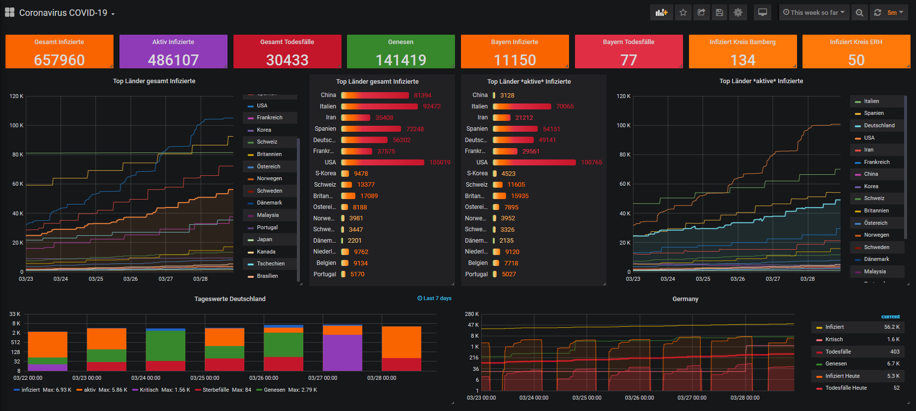Click the Östereich color swatch in left legend
916x411 pixels.
(x=251, y=167)
